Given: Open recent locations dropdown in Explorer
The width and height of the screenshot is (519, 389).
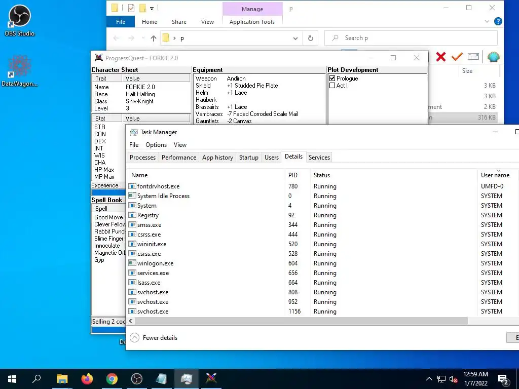Looking at the screenshot, I should point(143,38).
